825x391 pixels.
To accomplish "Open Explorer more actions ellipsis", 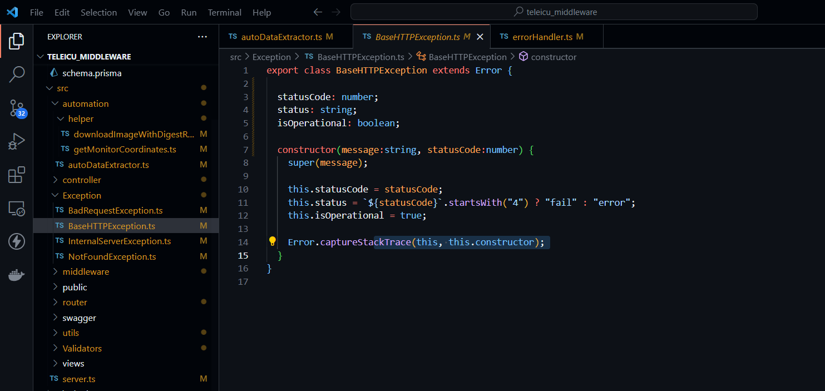I will coord(202,37).
